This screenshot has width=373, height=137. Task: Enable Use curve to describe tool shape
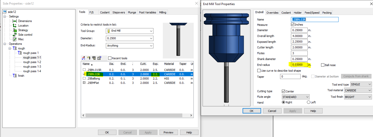pyautogui.click(x=259, y=71)
